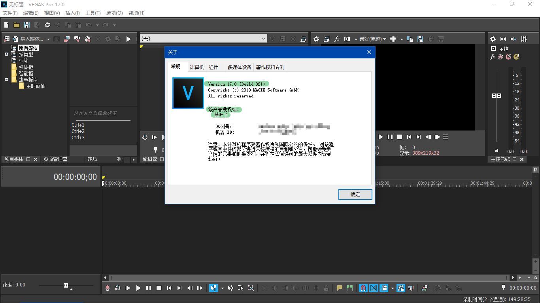Insert a marker from the timeline toolbar

340,288
